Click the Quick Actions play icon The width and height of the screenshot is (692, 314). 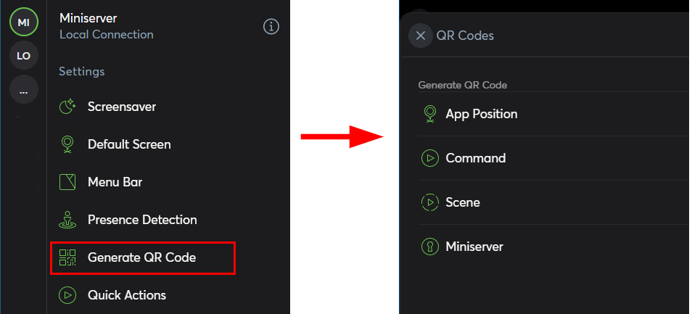pyautogui.click(x=67, y=295)
